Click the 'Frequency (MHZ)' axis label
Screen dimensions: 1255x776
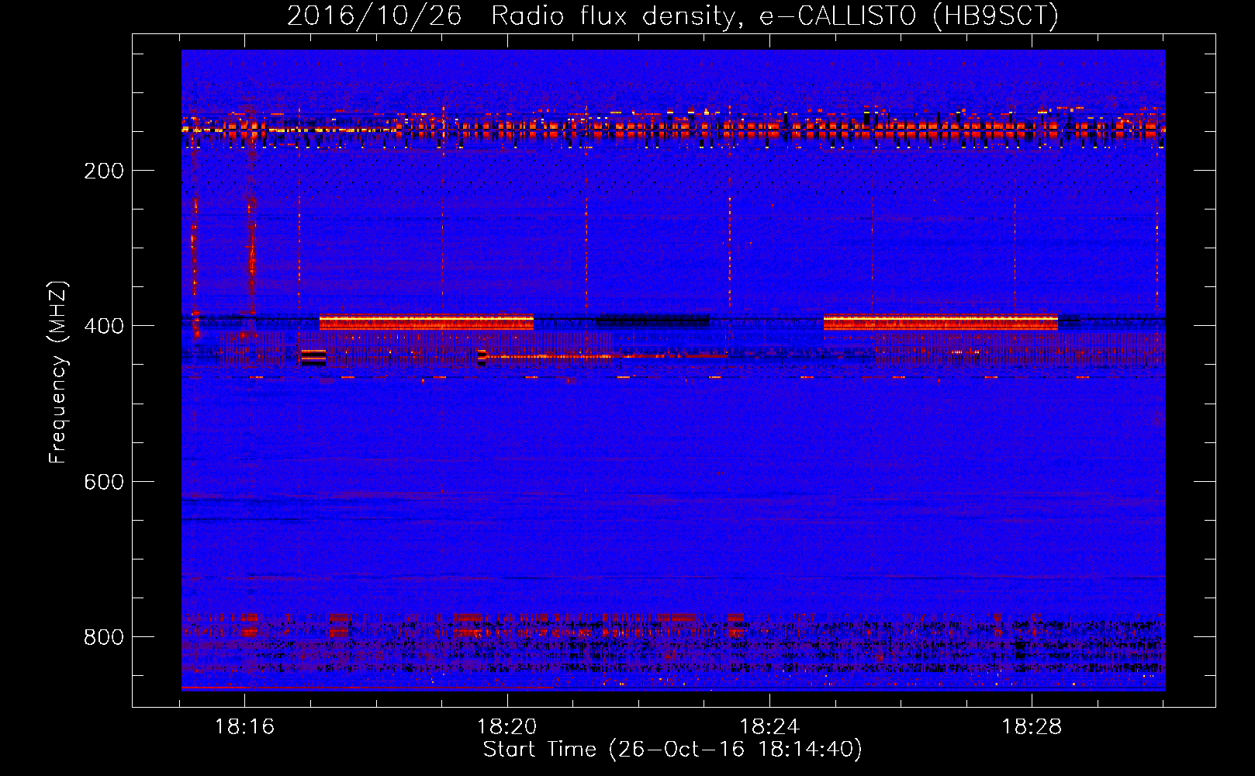[x=59, y=372]
